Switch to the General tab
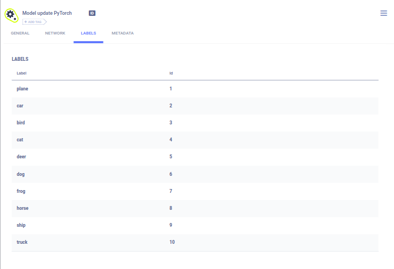The height and width of the screenshot is (269, 394). tap(20, 33)
